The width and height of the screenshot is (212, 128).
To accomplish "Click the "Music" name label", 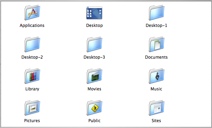I will tap(156, 89).
